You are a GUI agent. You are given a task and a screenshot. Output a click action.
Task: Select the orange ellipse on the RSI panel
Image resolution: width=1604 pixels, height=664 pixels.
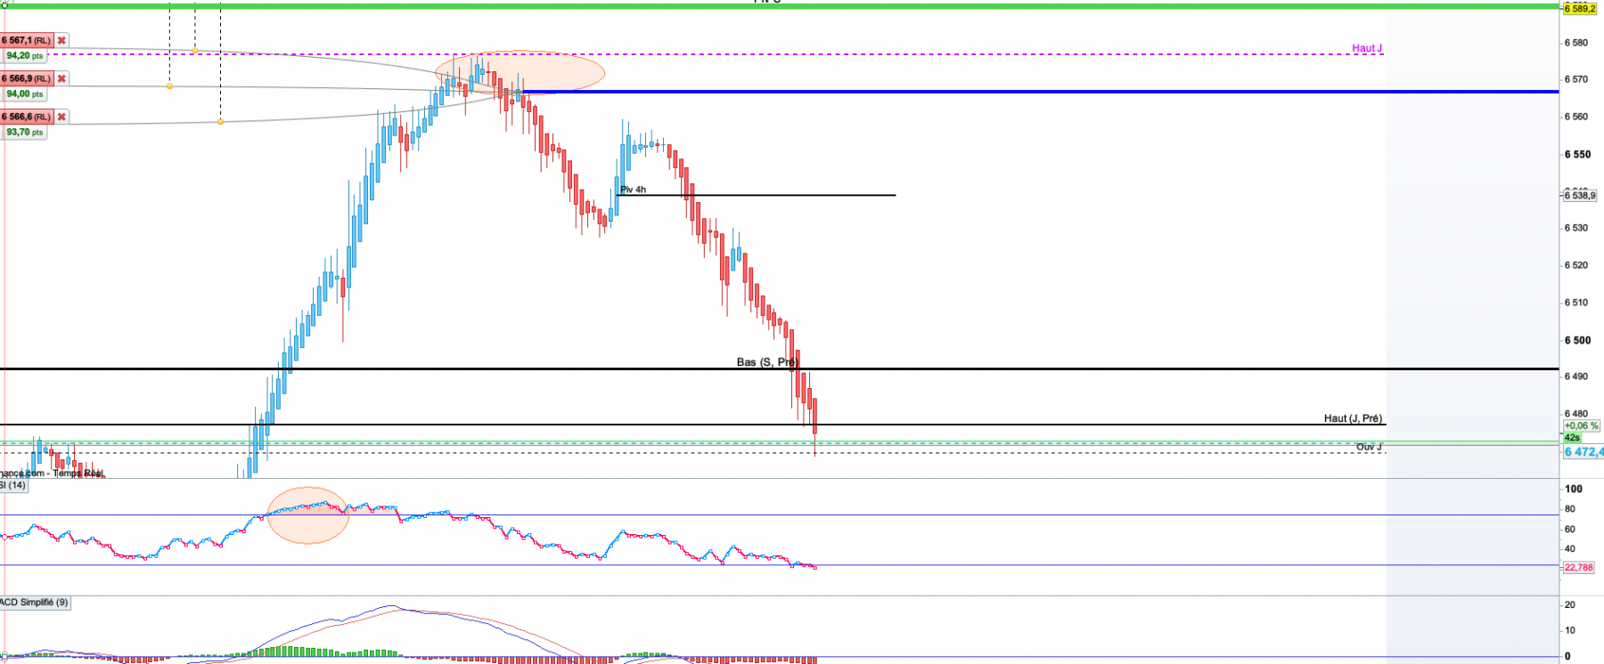pyautogui.click(x=308, y=515)
